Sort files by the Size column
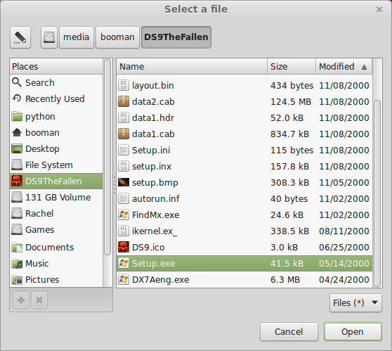 pos(292,67)
